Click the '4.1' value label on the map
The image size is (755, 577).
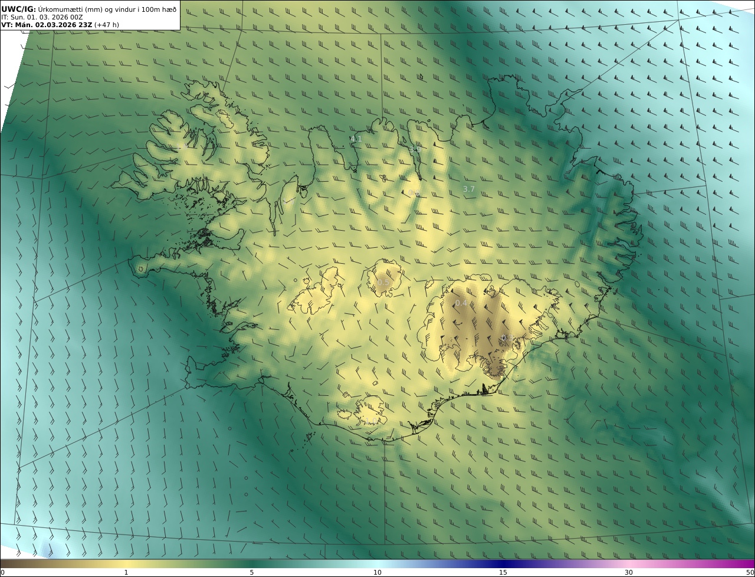click(356, 139)
